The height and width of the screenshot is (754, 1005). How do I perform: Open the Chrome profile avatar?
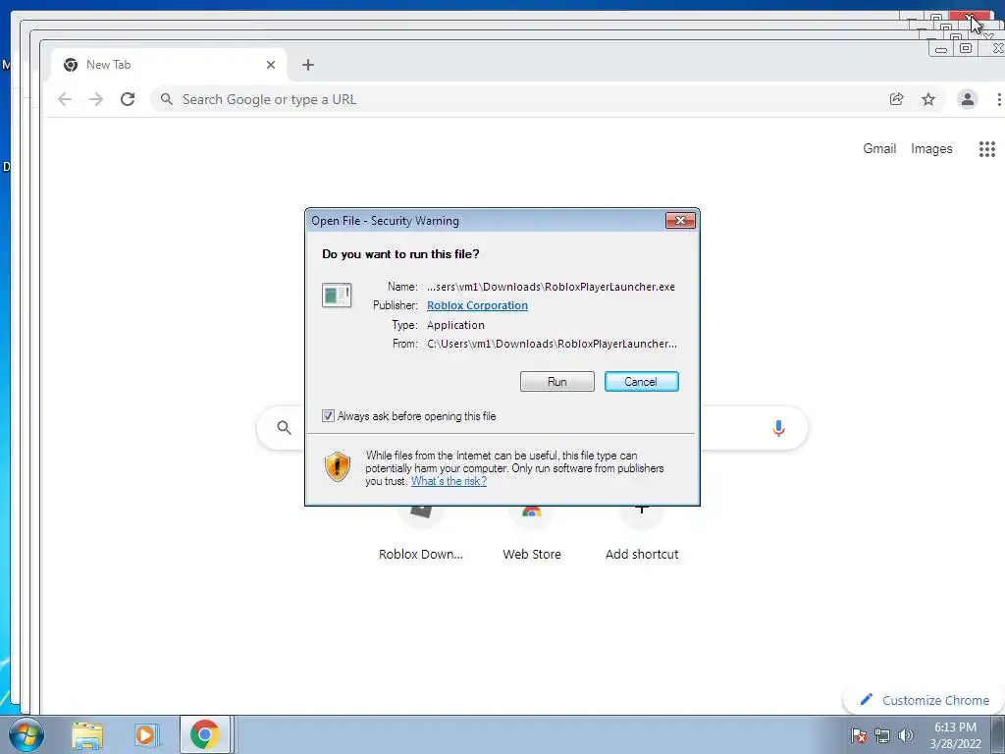coord(967,99)
